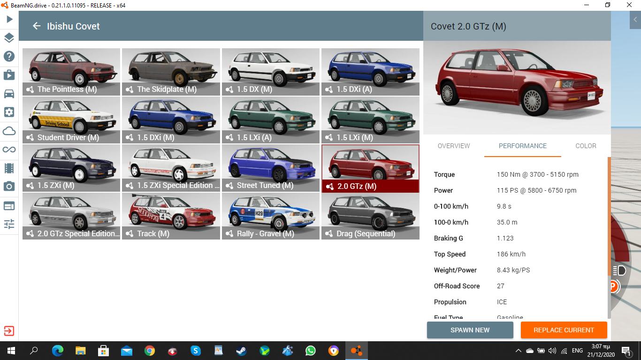Switch to the Color tab

pos(586,146)
